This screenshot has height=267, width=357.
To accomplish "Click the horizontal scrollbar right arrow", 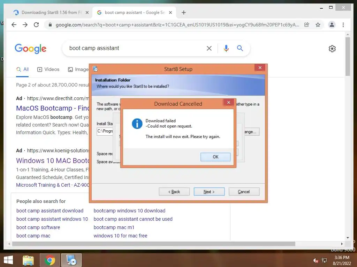I will coord(342,244).
